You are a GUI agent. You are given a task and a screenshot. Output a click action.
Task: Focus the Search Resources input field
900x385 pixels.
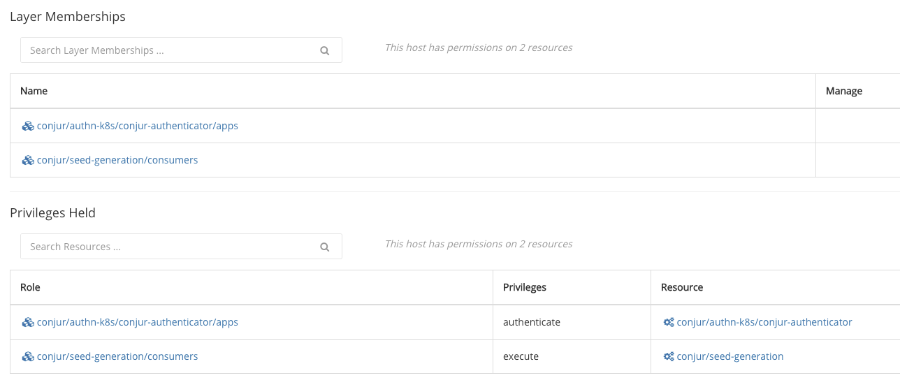pos(181,247)
